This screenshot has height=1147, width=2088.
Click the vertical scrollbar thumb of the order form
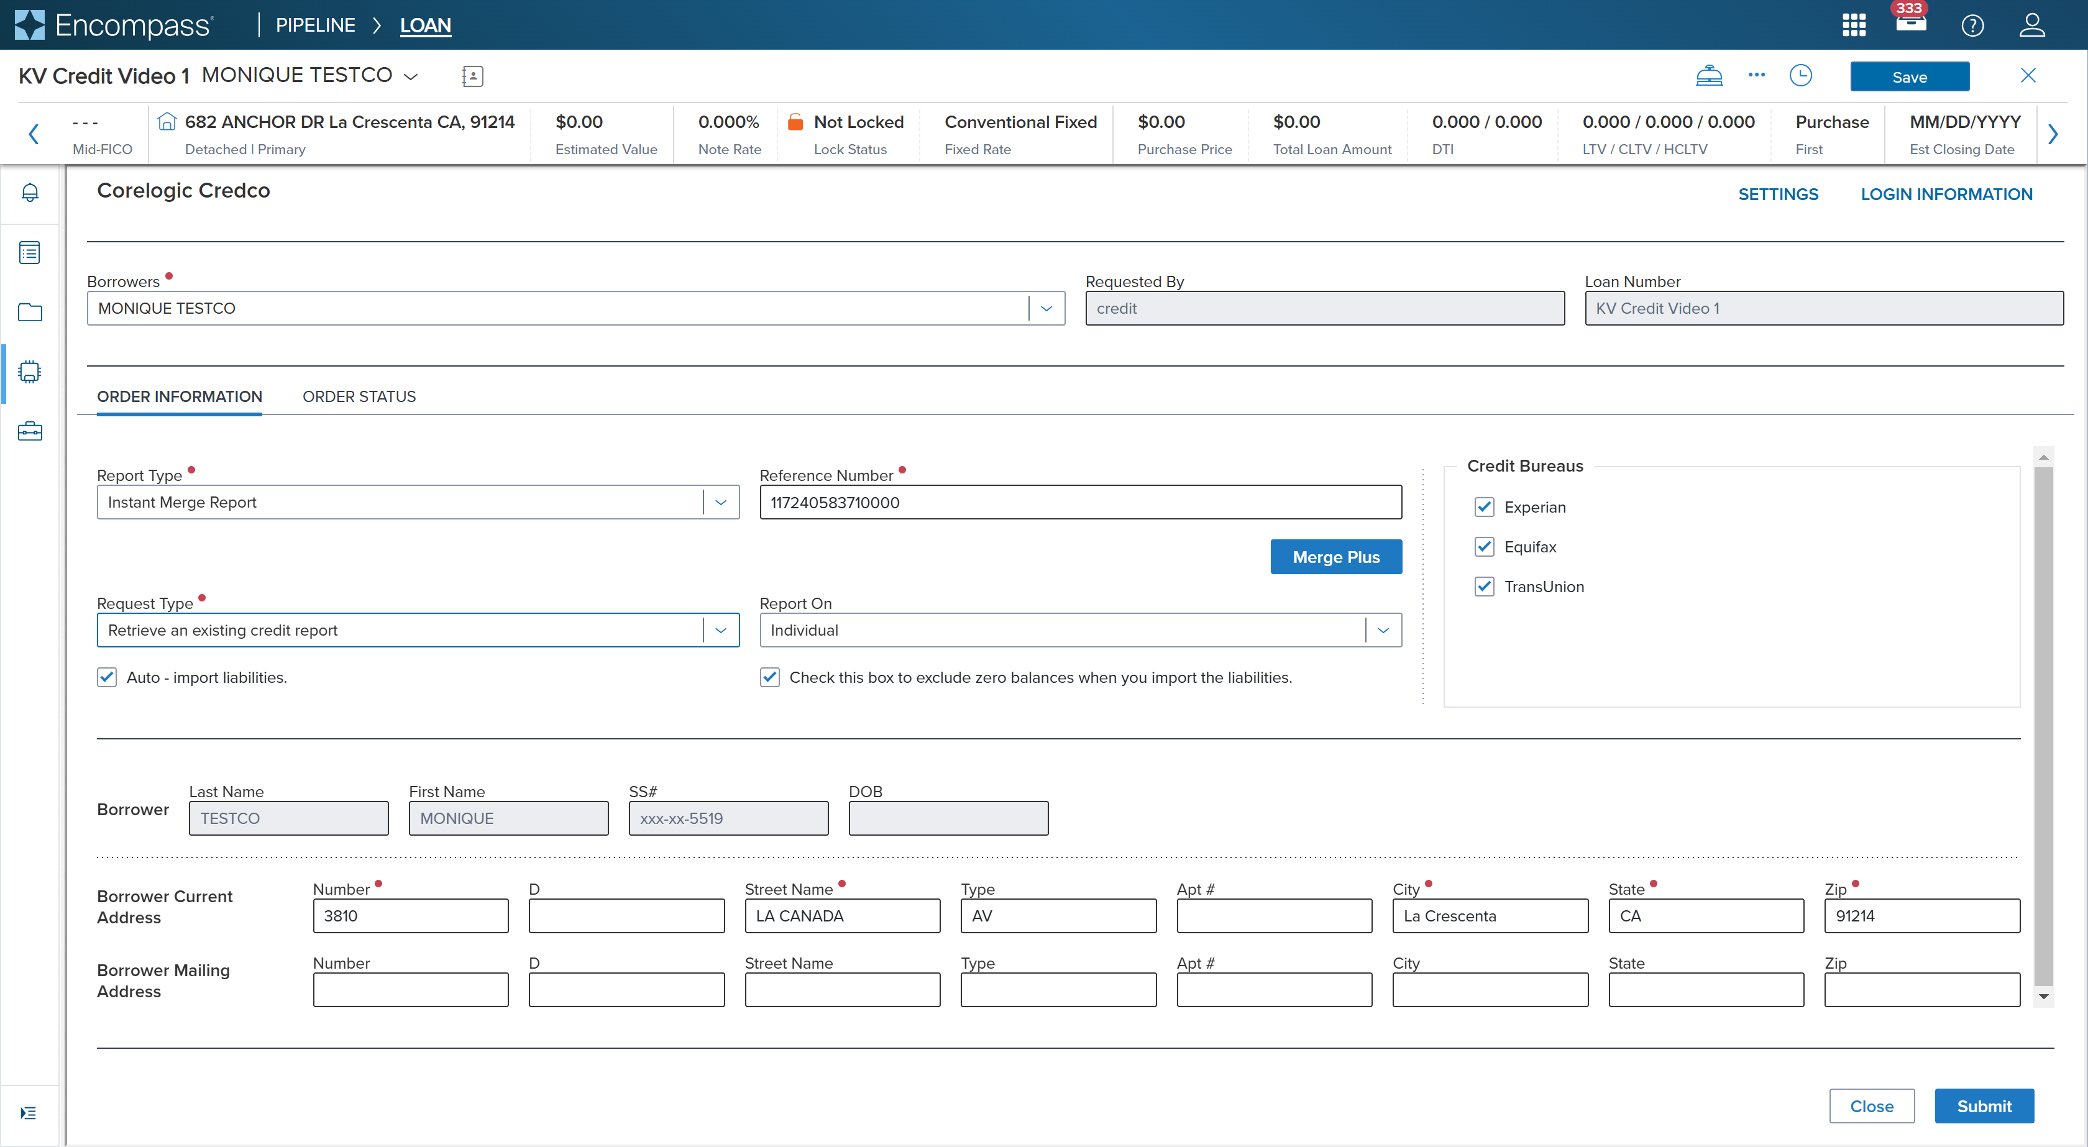(2043, 726)
